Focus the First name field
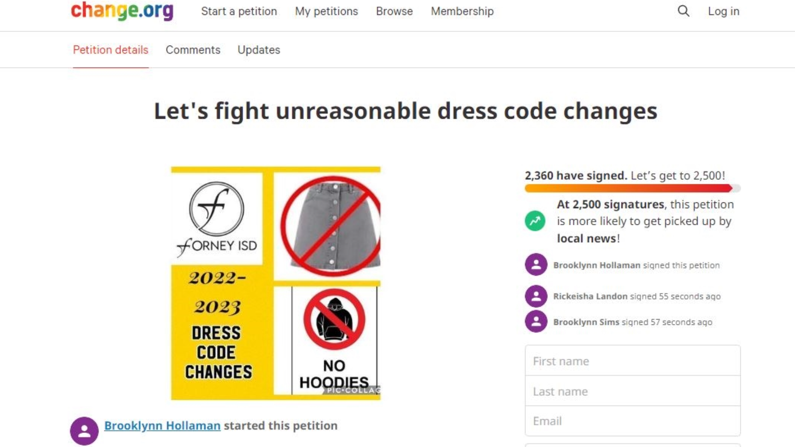795x447 pixels. click(632, 361)
